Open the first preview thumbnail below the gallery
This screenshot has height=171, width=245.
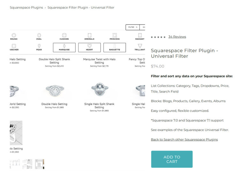[15, 164]
